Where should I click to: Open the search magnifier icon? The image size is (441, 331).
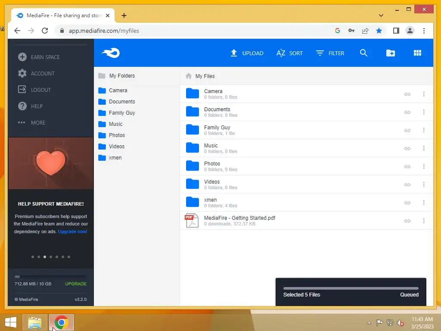click(363, 53)
